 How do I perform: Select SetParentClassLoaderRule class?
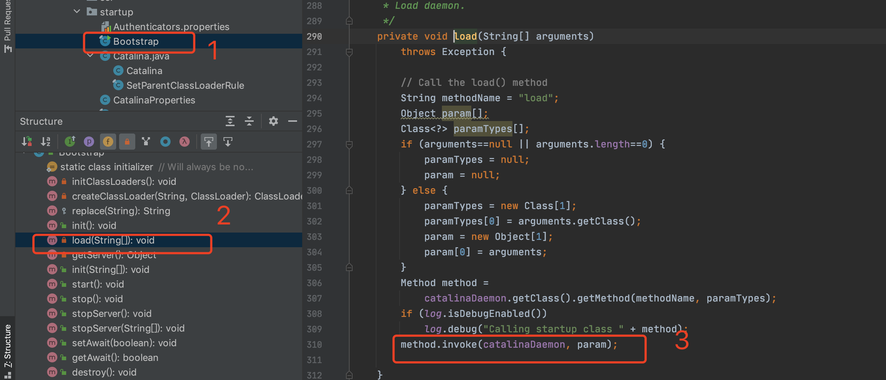(185, 85)
